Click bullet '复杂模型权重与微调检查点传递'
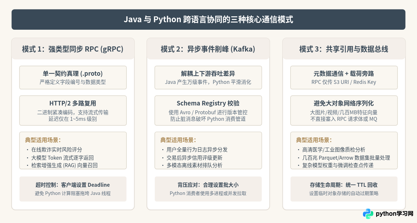This screenshot has width=417, height=223. 338,165
